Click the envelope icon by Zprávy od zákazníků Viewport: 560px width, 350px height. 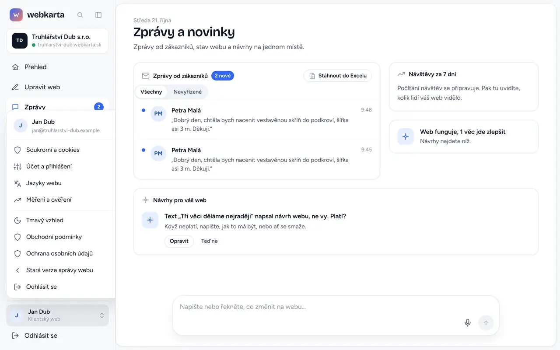point(146,76)
